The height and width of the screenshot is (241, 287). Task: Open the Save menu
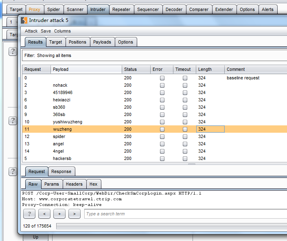click(46, 31)
